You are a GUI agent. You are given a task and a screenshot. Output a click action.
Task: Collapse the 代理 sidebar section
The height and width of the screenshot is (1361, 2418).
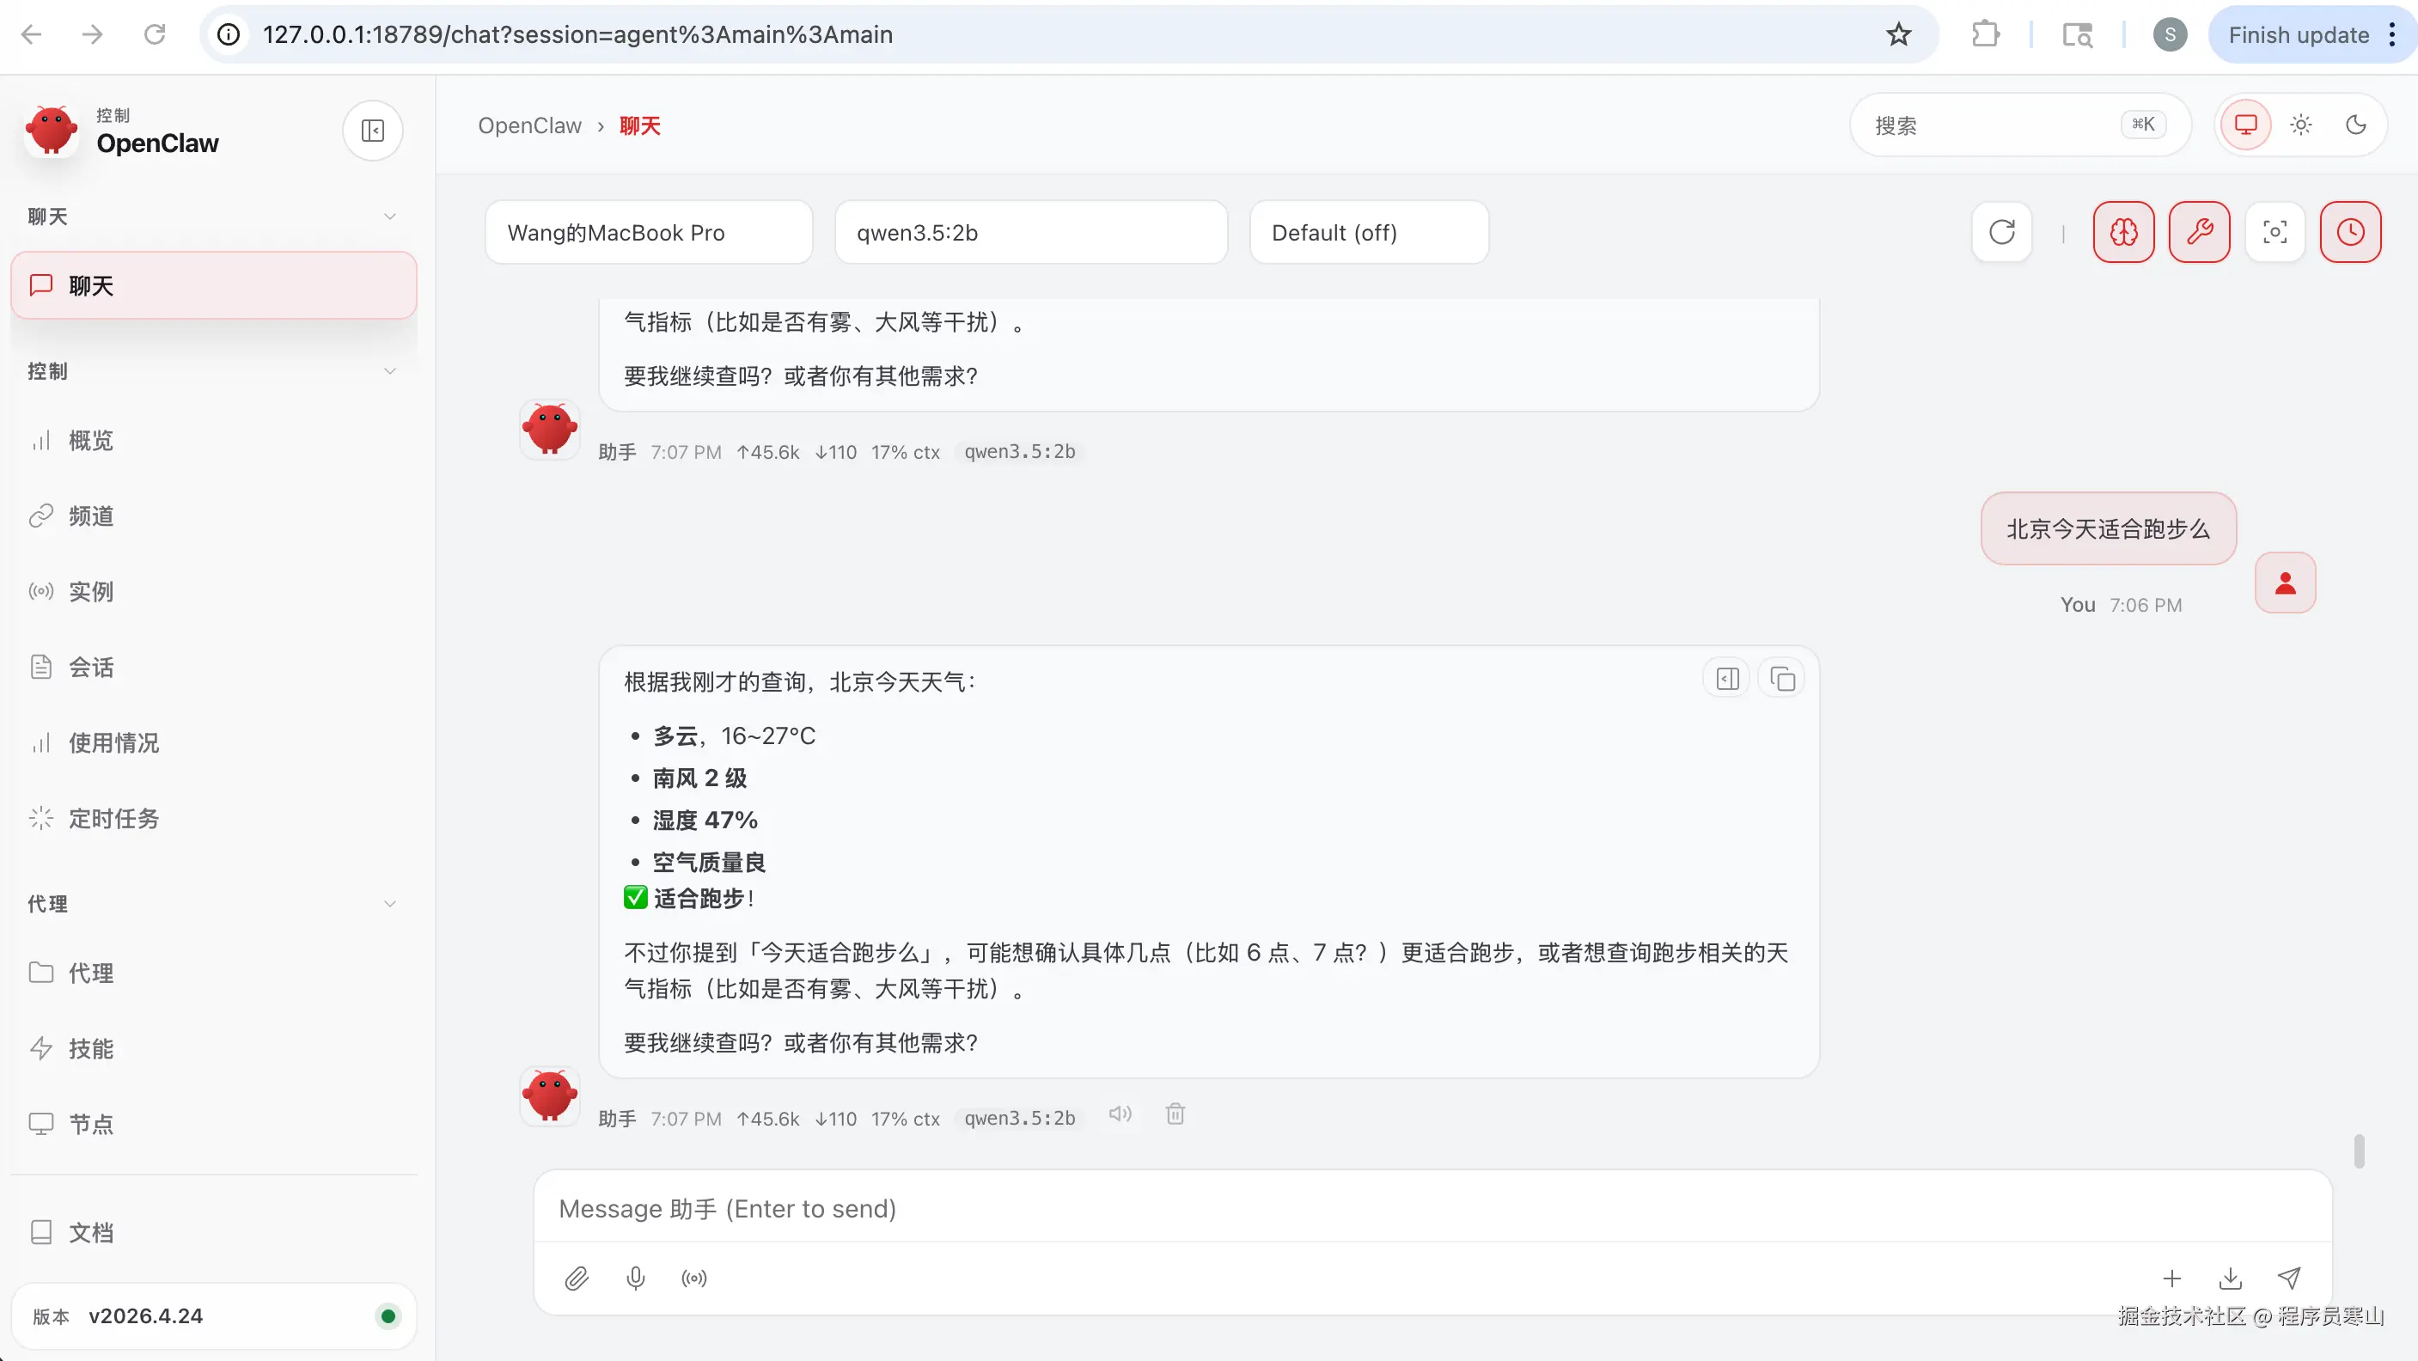click(x=389, y=904)
